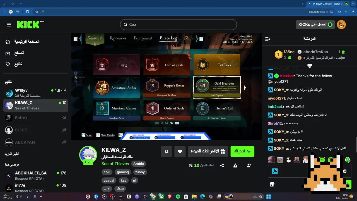This screenshot has width=357, height=201.
Task: Open the Windows Start menu
Action: 269,197
